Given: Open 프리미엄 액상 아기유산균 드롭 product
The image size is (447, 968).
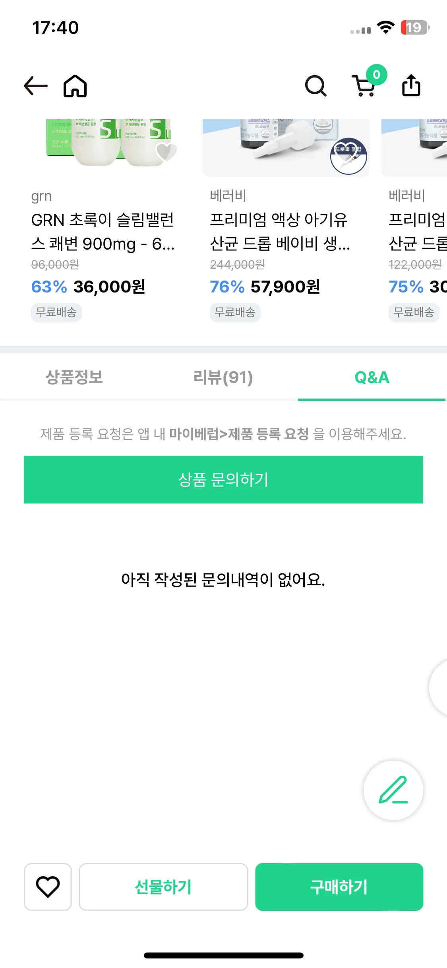Looking at the screenshot, I should pos(280,232).
